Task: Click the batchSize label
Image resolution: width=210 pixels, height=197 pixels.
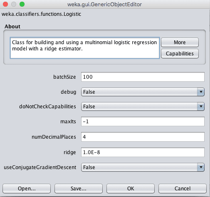Action: tap(64, 77)
